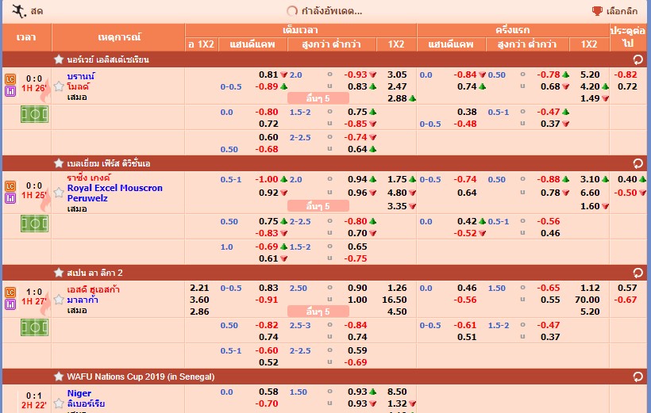Screen dimensions: 651x413
Task: Add Niger vs ลิเบอร์เรีย match to favorites
Action: [59, 403]
